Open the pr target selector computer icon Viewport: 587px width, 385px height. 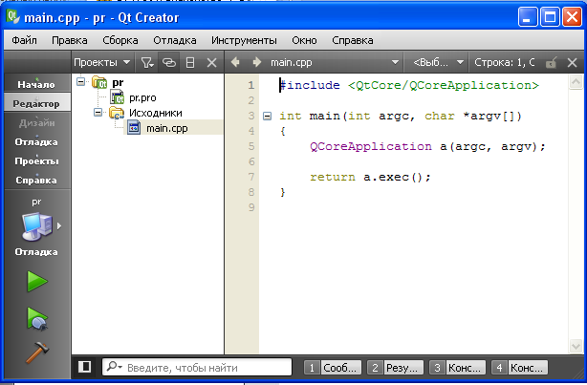[36, 226]
